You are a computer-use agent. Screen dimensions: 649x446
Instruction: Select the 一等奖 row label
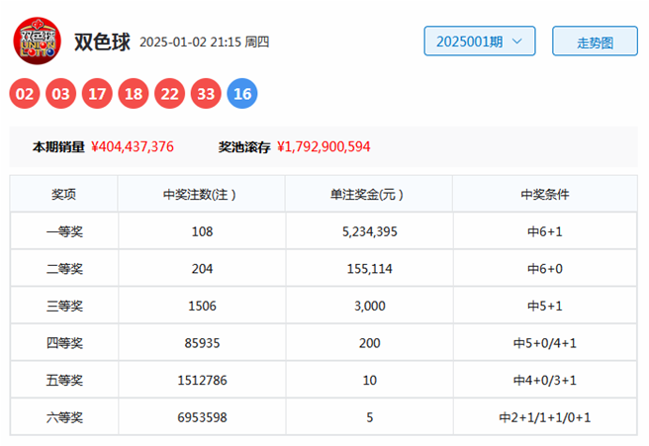pos(64,231)
